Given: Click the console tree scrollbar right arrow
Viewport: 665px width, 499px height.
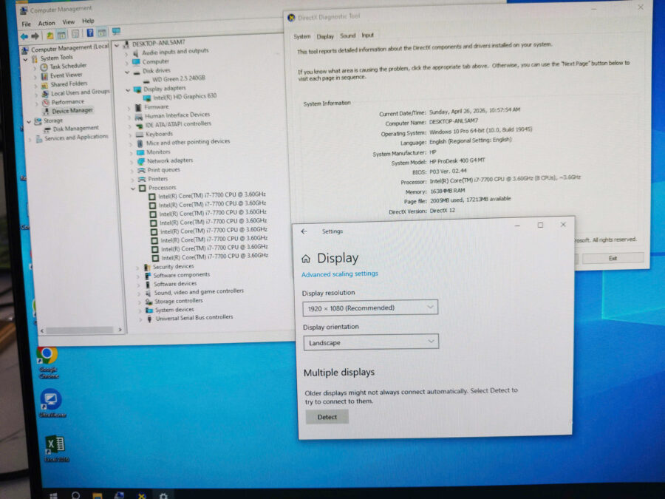Looking at the screenshot, I should 120,329.
